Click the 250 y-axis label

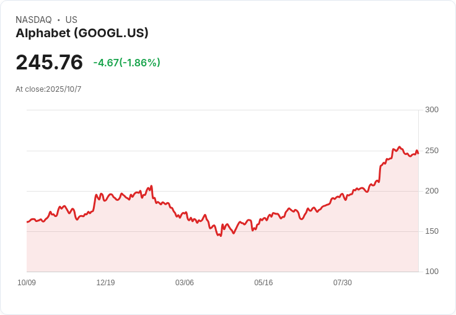tap(431, 150)
